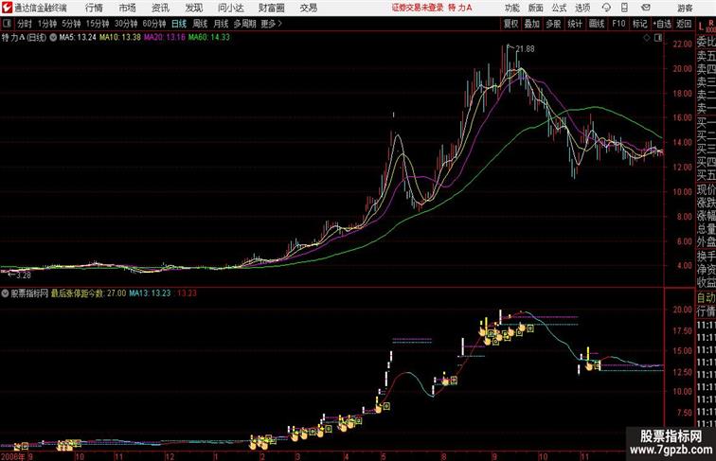Switch to the 1分钟 period tab
This screenshot has height=461, width=716.
click(46, 24)
